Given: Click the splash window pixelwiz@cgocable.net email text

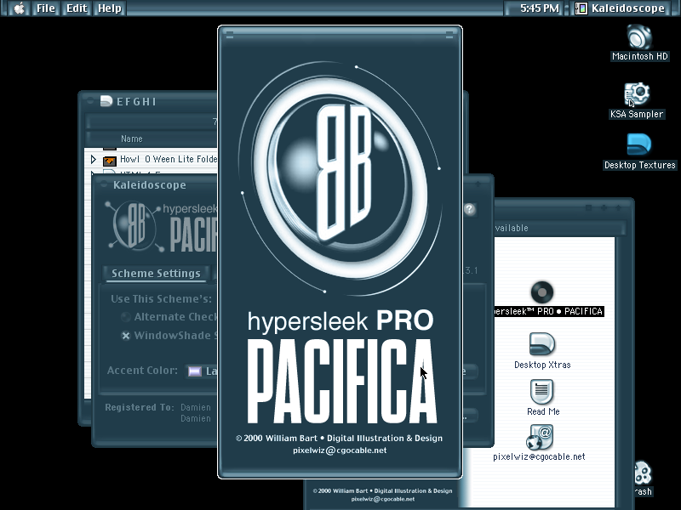Looking at the screenshot, I should (x=340, y=450).
